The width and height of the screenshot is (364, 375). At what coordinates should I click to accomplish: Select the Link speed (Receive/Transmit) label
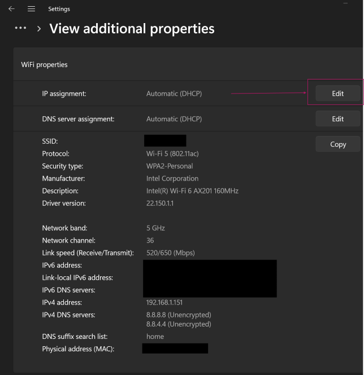pos(88,253)
